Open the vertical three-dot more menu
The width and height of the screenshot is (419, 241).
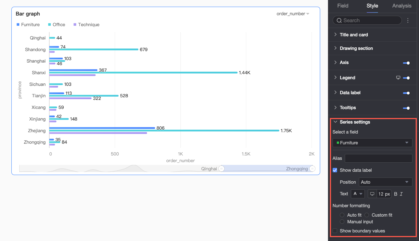(408, 20)
